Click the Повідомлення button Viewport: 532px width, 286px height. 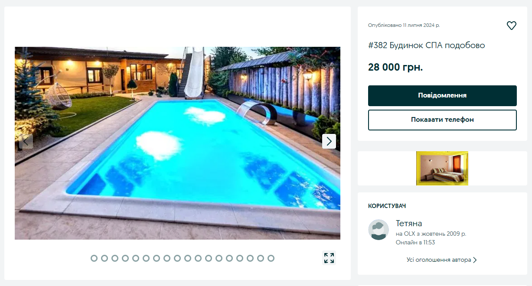pos(442,96)
